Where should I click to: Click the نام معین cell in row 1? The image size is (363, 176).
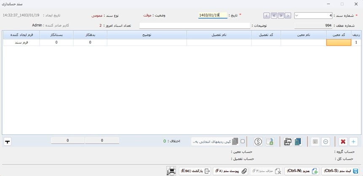pos(304,42)
